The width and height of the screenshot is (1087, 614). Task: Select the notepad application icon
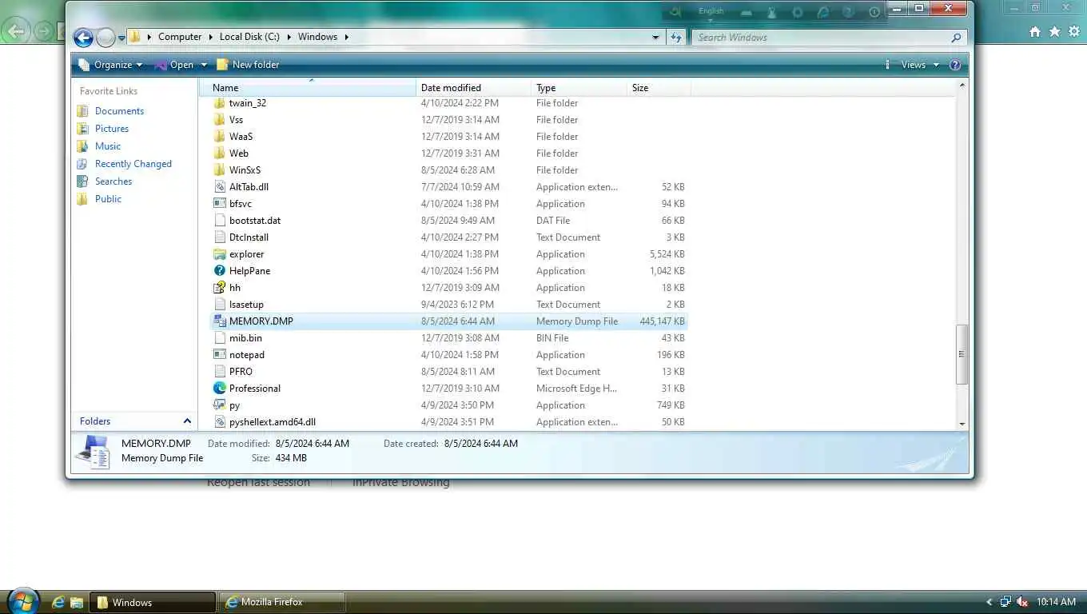pyautogui.click(x=220, y=355)
